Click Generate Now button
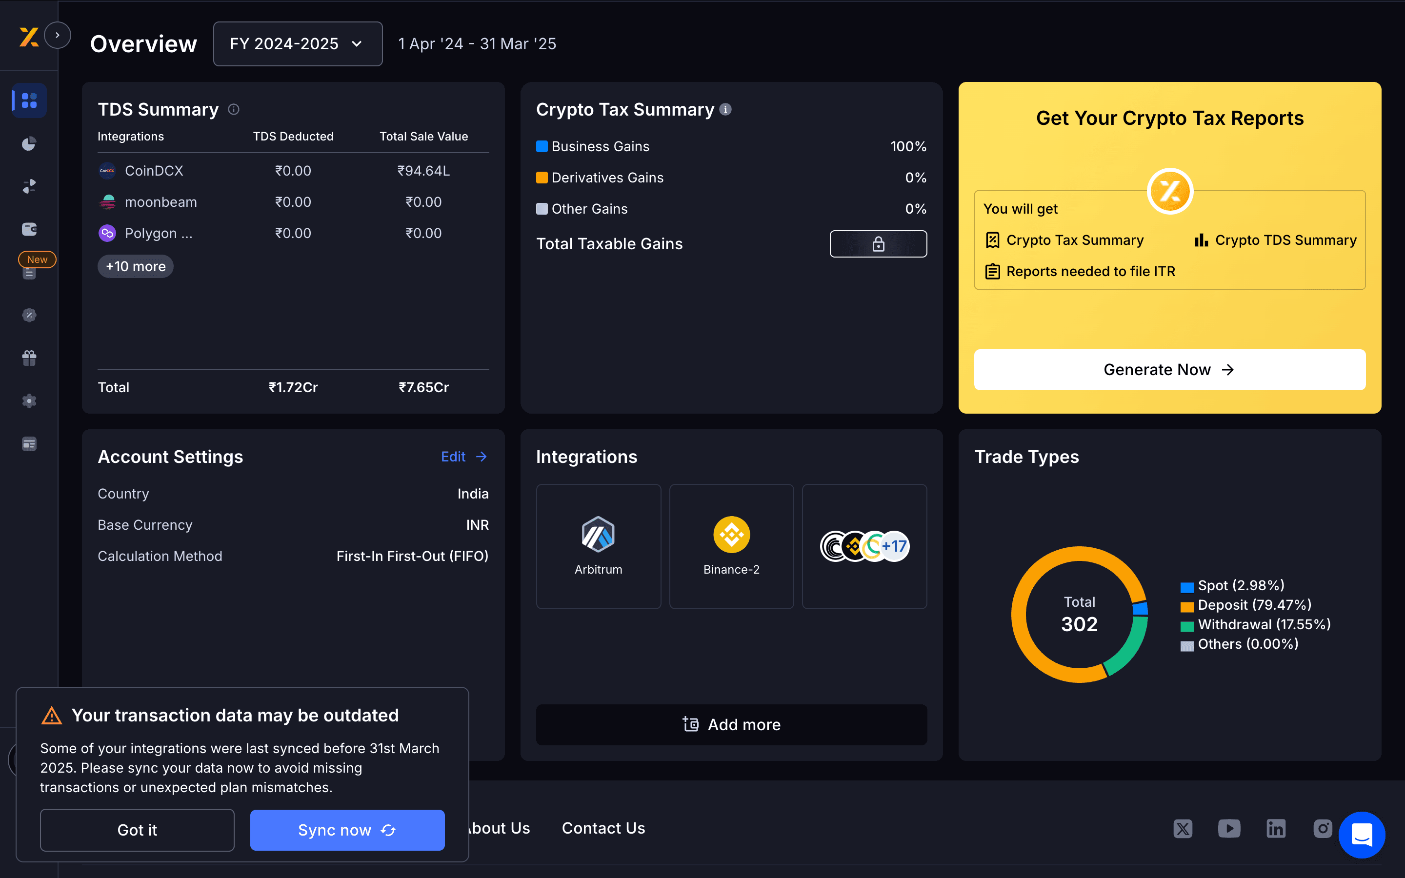 coord(1169,370)
